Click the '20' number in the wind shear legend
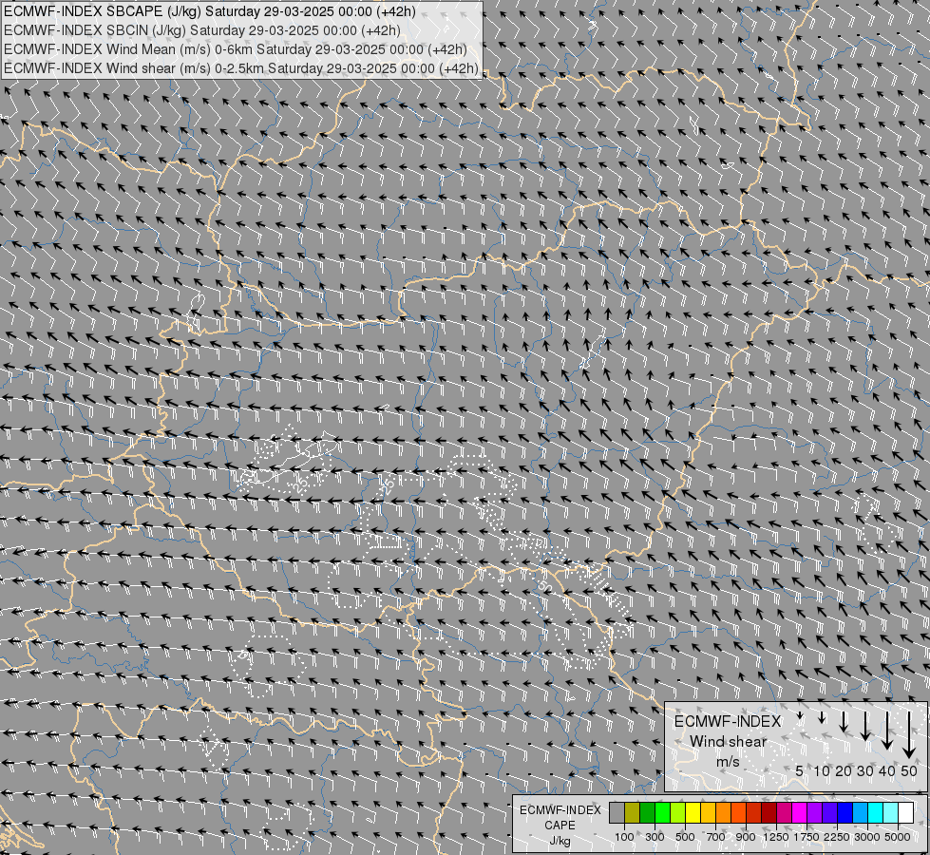Screen dimensions: 930x855 [x=844, y=770]
